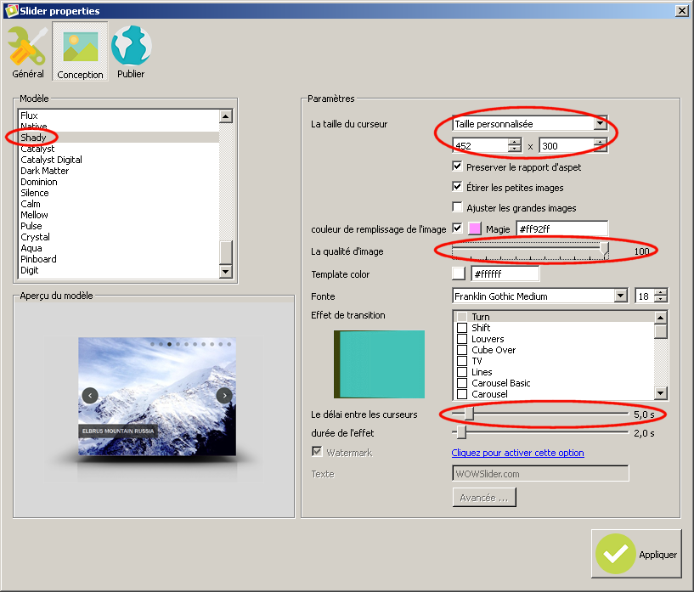The width and height of the screenshot is (694, 592).
Task: Select the Pinboard template
Action: pos(118,259)
